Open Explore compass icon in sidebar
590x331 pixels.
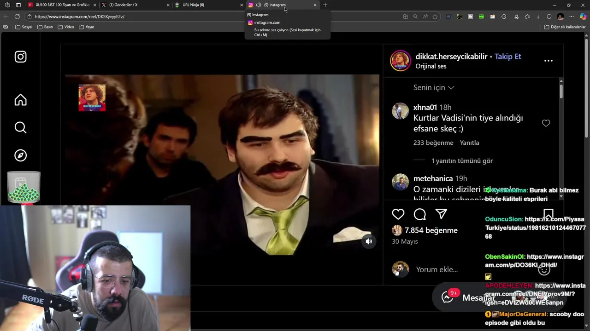(20, 155)
